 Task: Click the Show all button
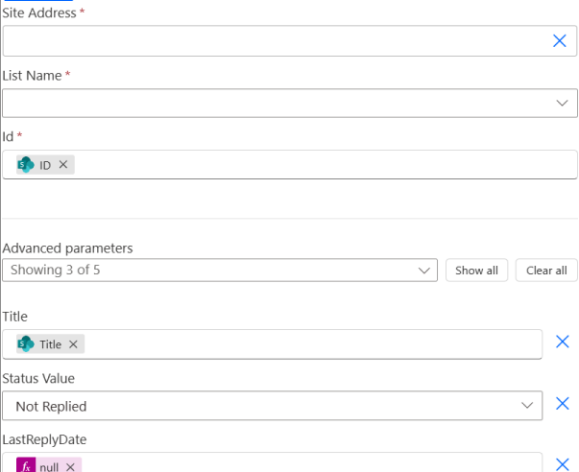pos(476,271)
